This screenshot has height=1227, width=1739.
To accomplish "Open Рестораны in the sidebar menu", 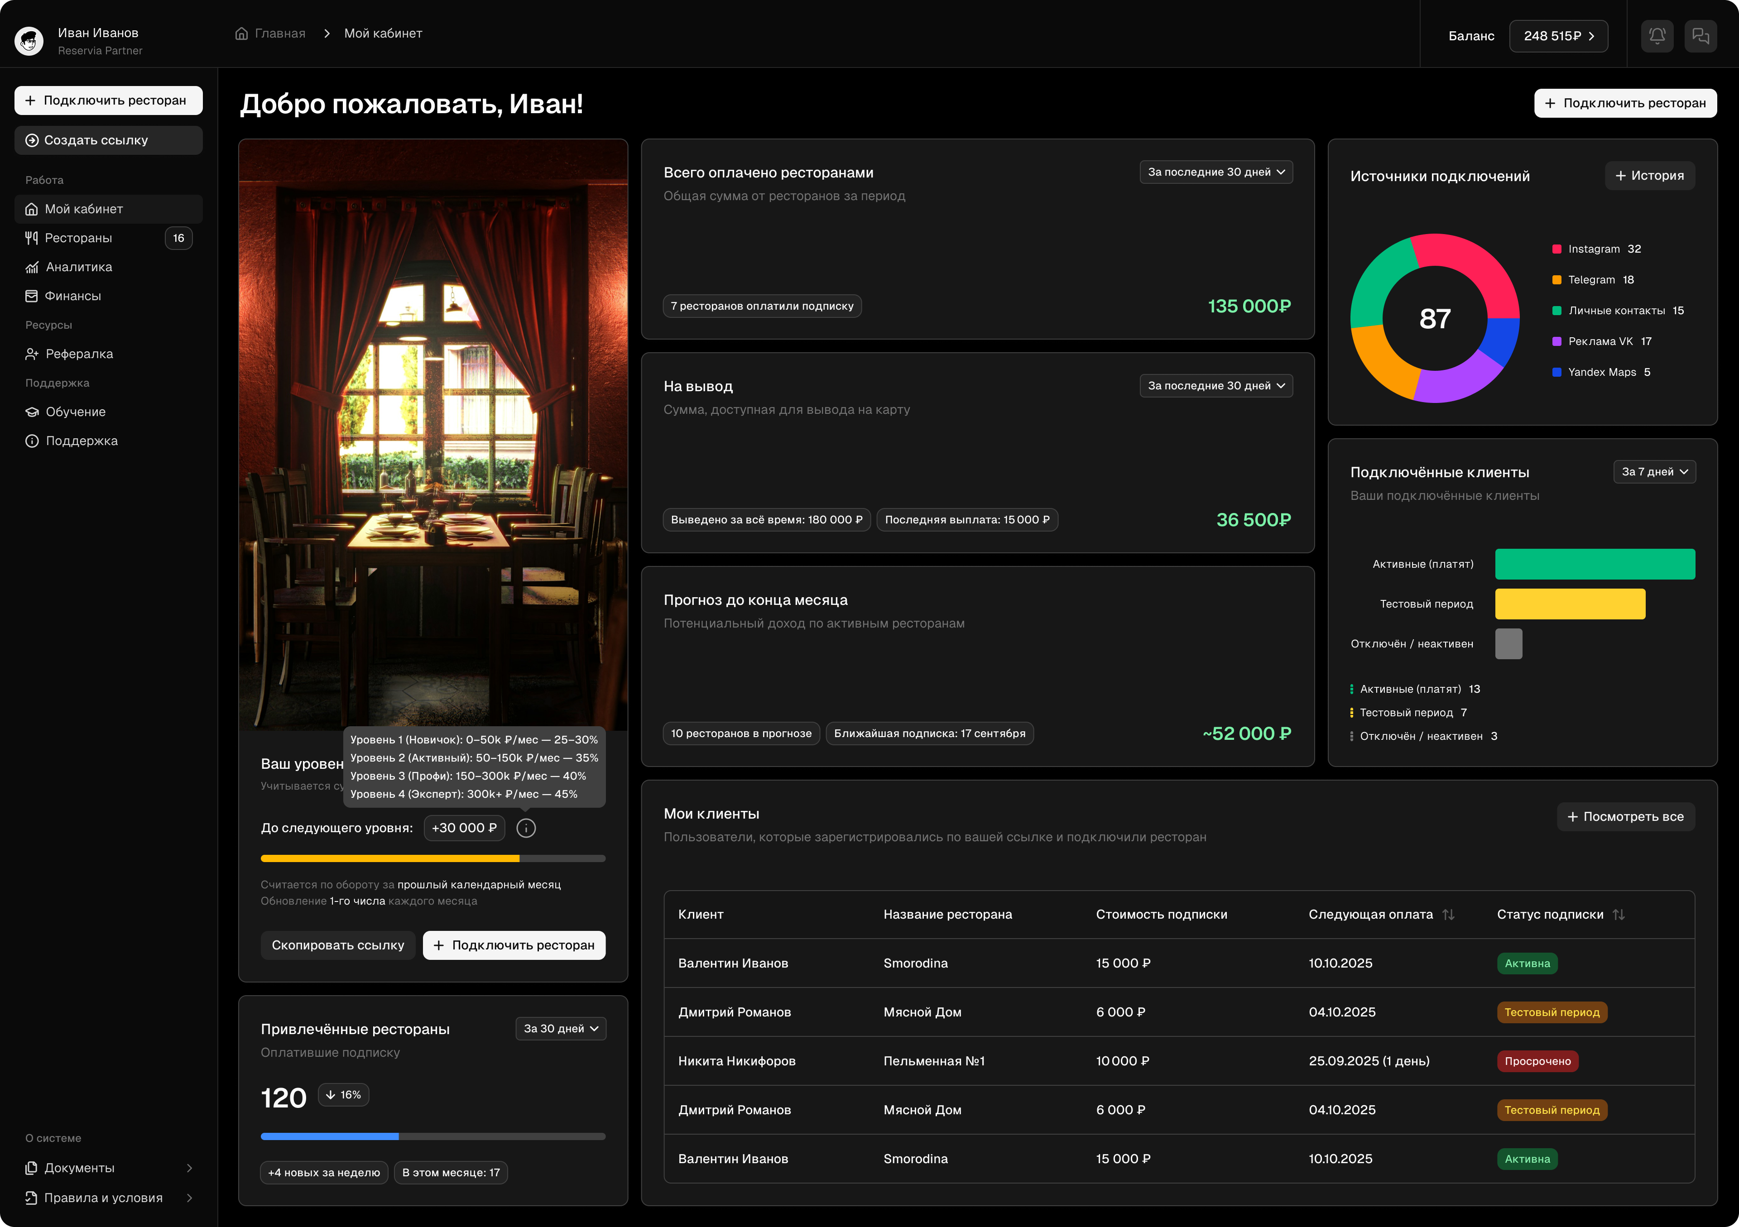I will [x=79, y=238].
